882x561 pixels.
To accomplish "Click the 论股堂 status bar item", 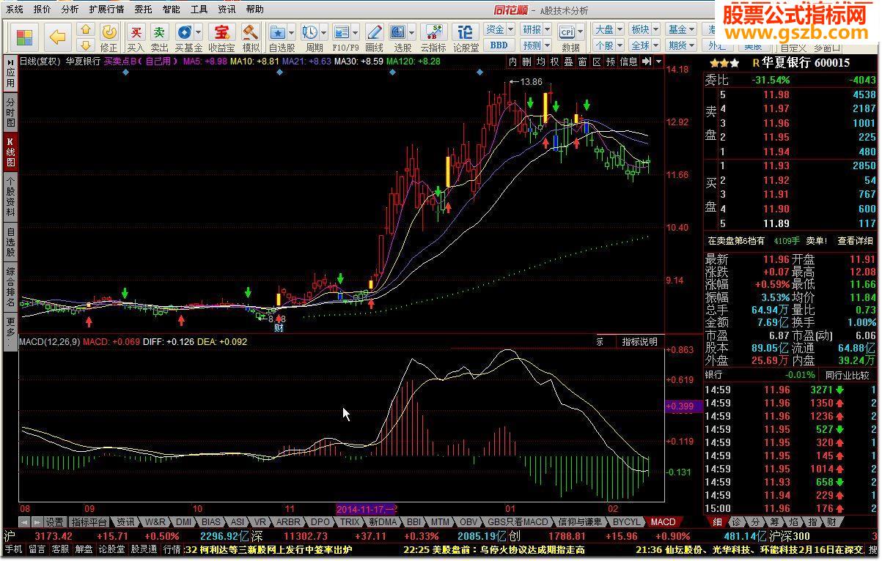I will [x=112, y=549].
